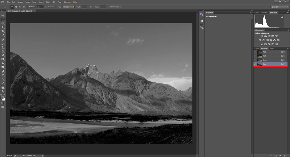The width and height of the screenshot is (290, 157).
Task: Switch to the Layers tab
Action: pyautogui.click(x=257, y=48)
